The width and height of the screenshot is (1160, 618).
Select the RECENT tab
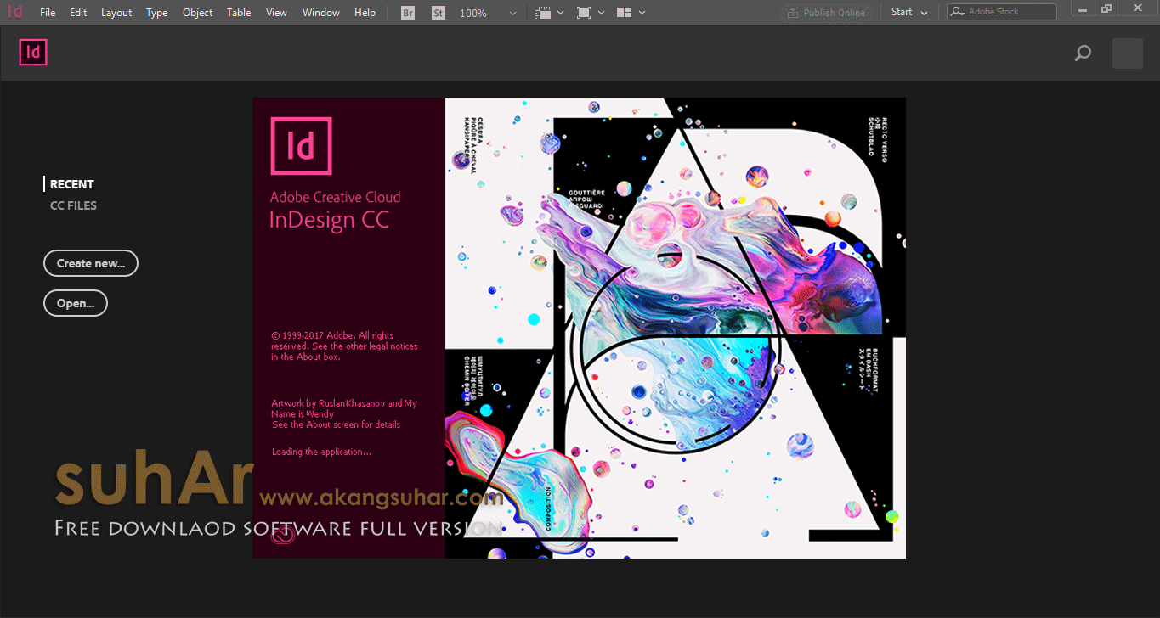tap(72, 184)
